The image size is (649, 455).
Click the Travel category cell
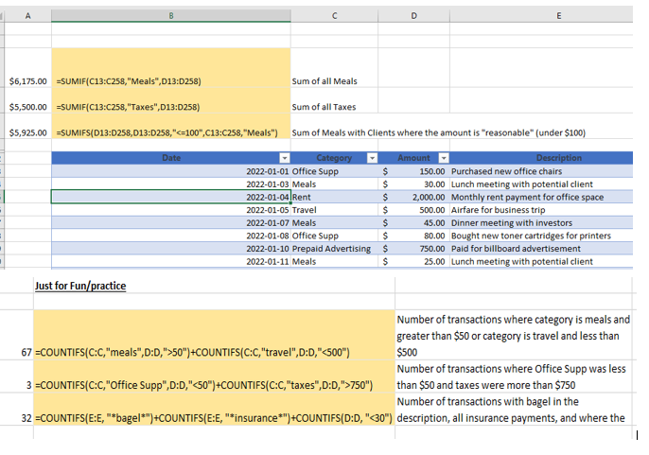point(335,209)
